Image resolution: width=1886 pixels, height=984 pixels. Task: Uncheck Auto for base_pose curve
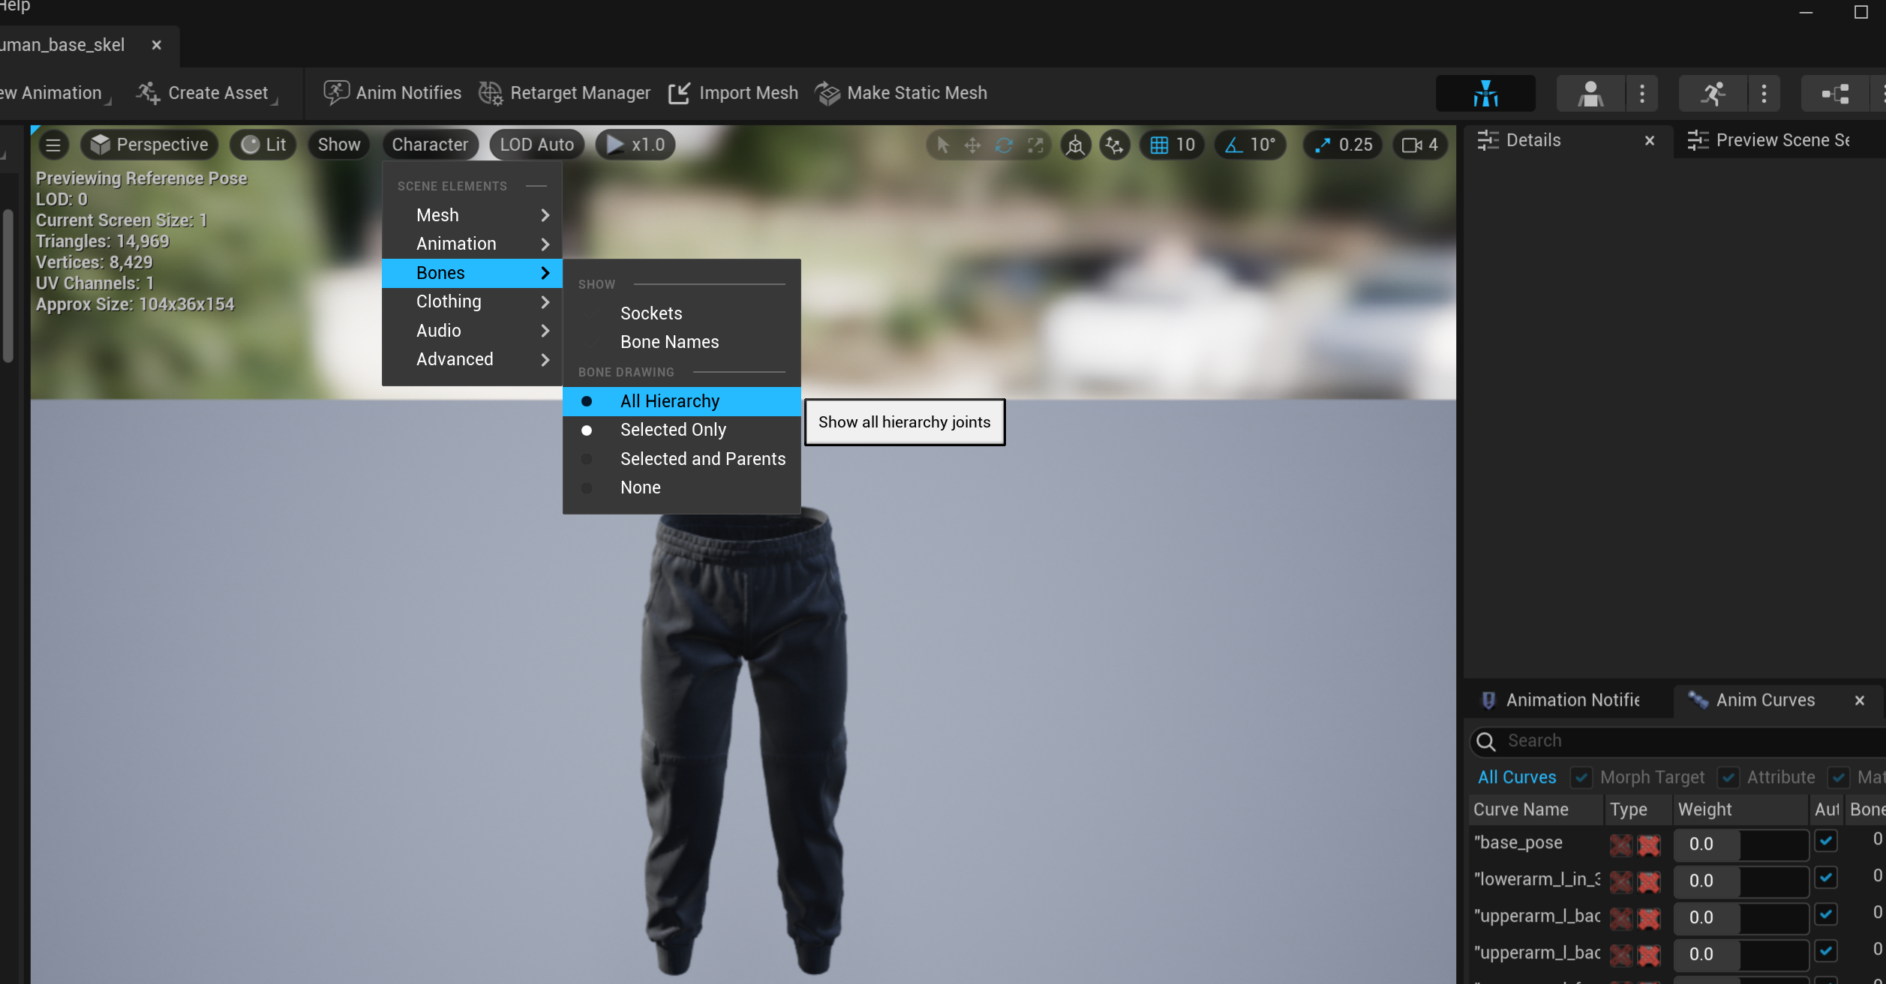pyautogui.click(x=1825, y=841)
